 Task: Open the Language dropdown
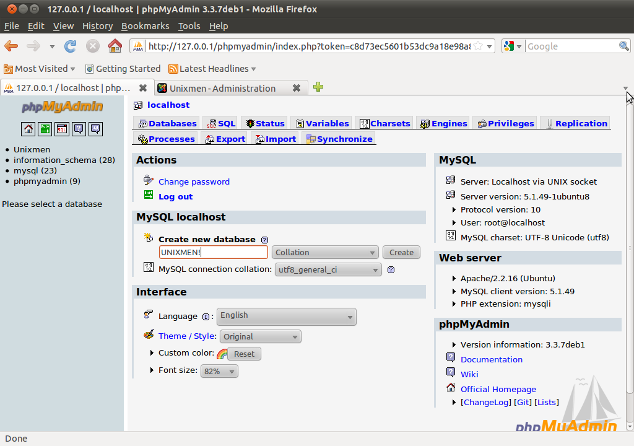(286, 317)
